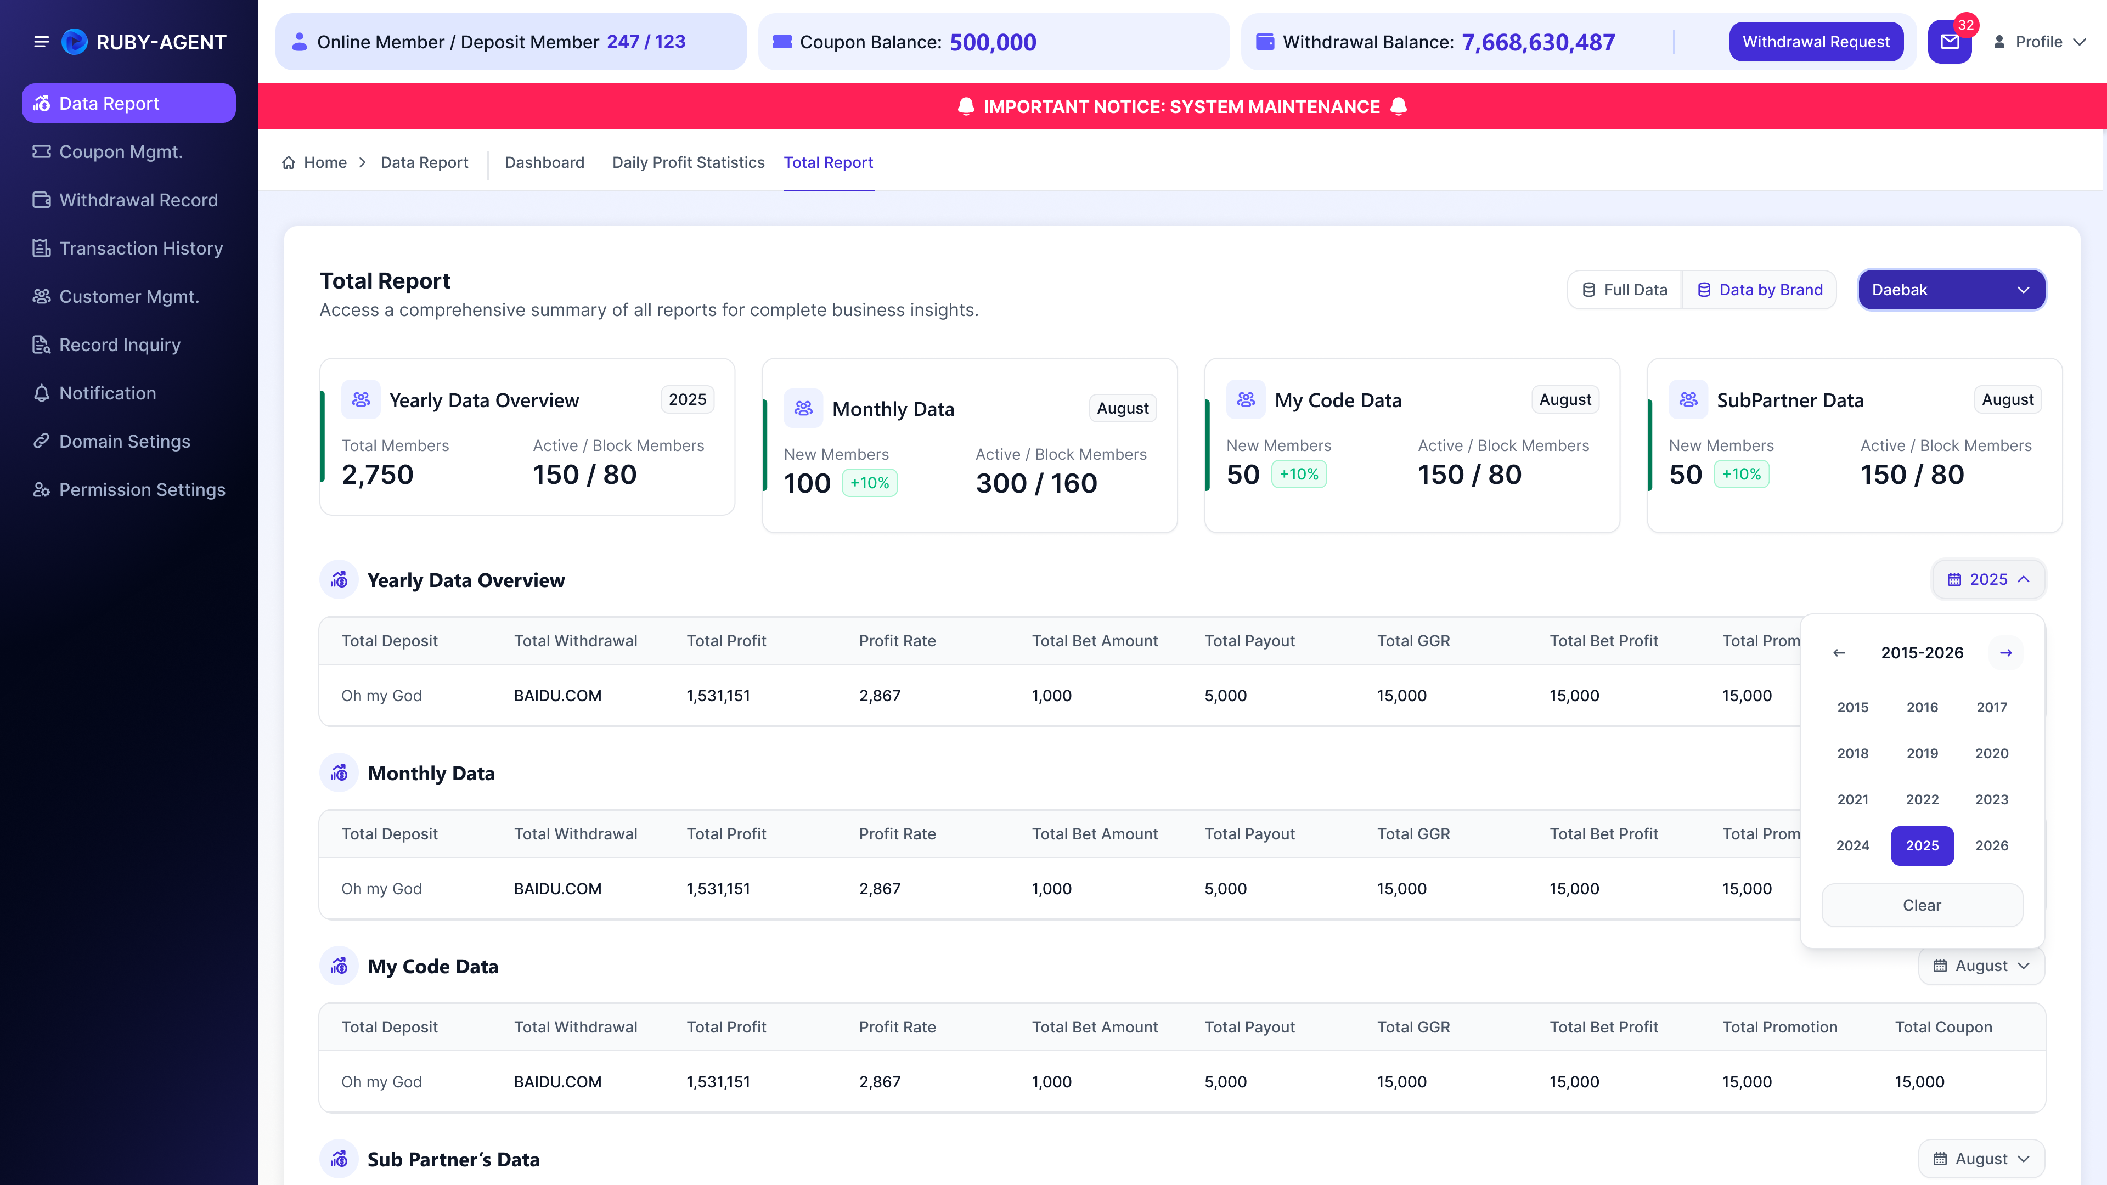Switch view to Data by Brand

click(1760, 290)
